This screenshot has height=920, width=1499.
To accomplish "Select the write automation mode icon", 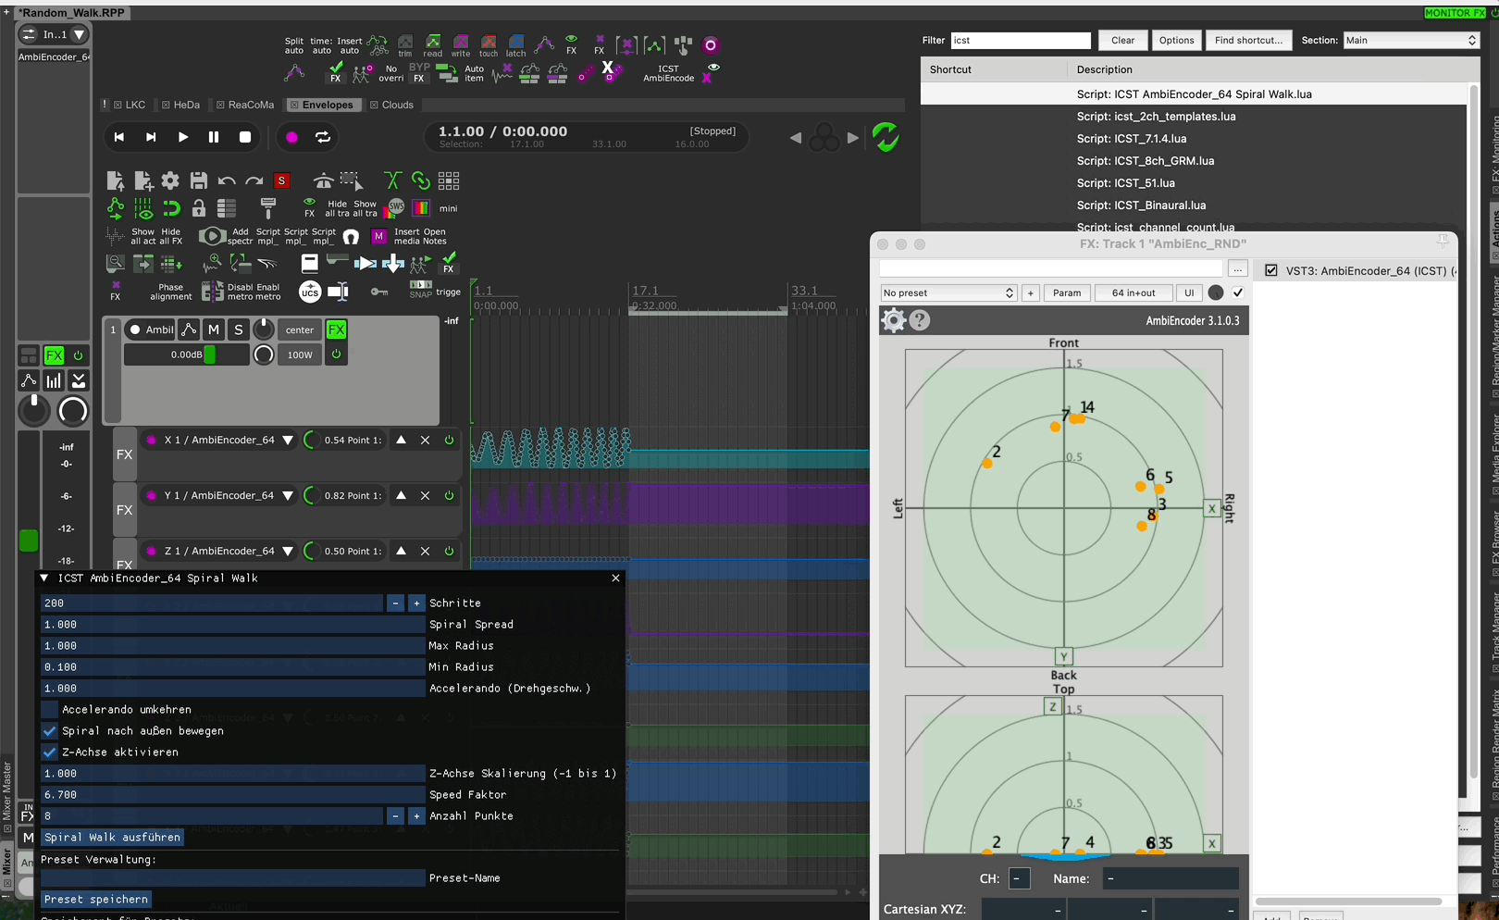I will pyautogui.click(x=461, y=44).
